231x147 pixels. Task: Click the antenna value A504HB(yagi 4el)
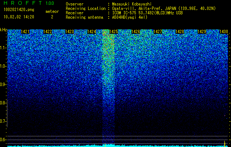point(130,17)
